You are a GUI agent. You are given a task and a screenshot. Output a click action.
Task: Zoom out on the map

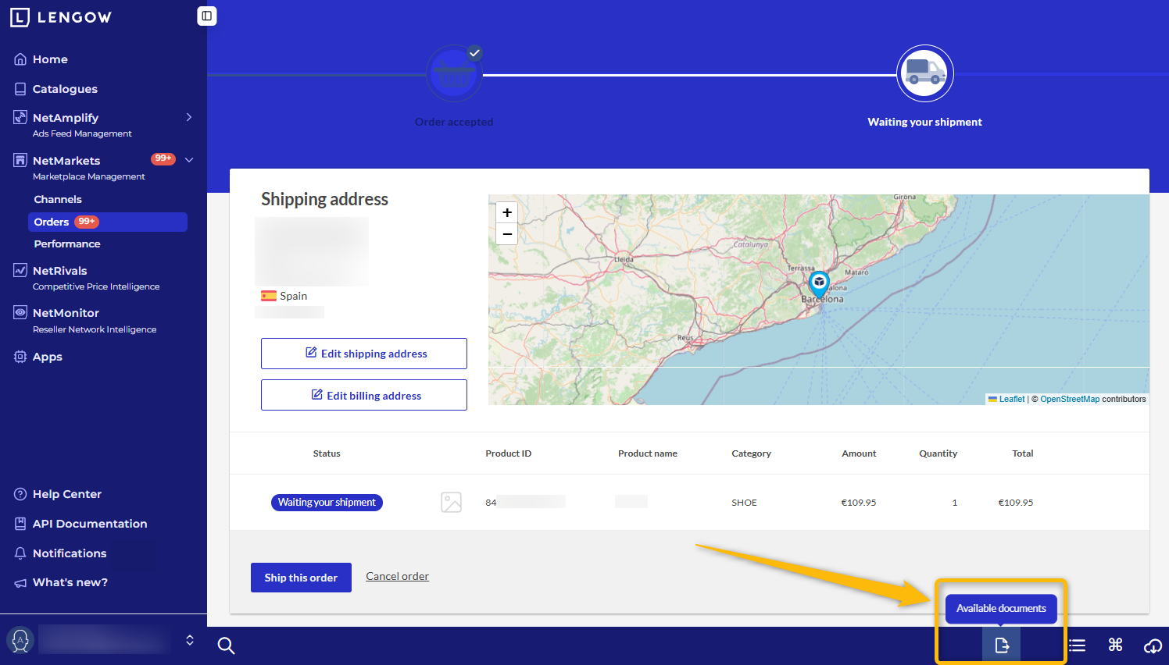click(x=507, y=234)
